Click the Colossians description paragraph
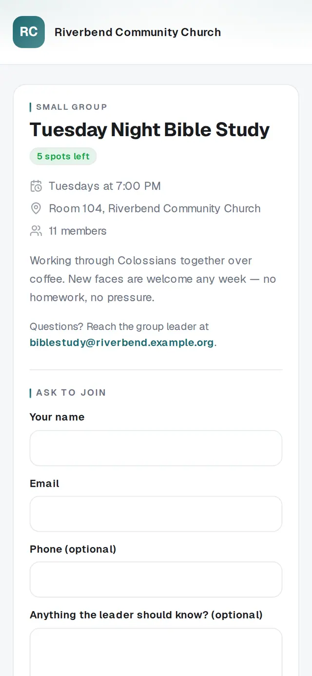The height and width of the screenshot is (676, 312). tap(153, 279)
